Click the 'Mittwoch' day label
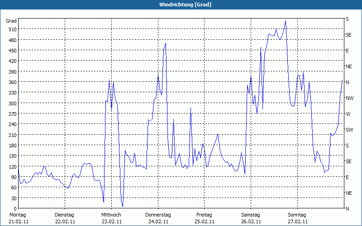The height and width of the screenshot is (226, 362). 111,215
